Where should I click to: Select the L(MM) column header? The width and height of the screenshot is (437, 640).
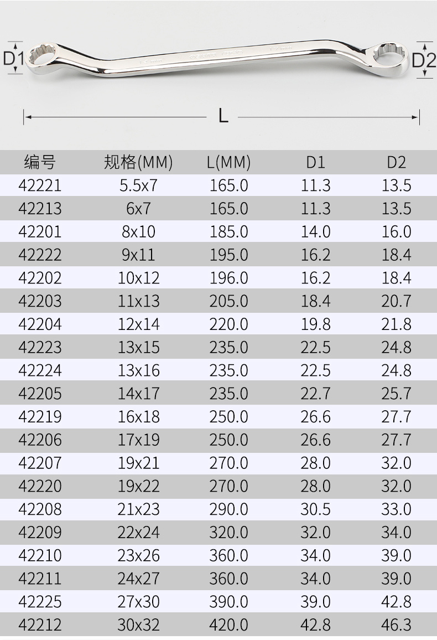228,162
